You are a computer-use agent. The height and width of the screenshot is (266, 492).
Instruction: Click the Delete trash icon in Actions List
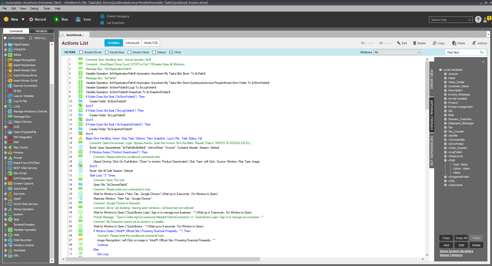pos(414,43)
